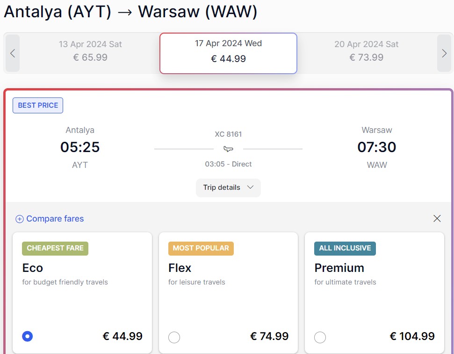454x354 pixels.
Task: Open the Compare fares link
Action: pos(55,219)
